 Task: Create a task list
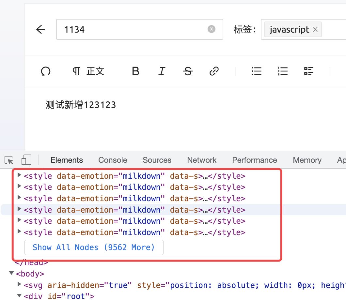coord(309,71)
